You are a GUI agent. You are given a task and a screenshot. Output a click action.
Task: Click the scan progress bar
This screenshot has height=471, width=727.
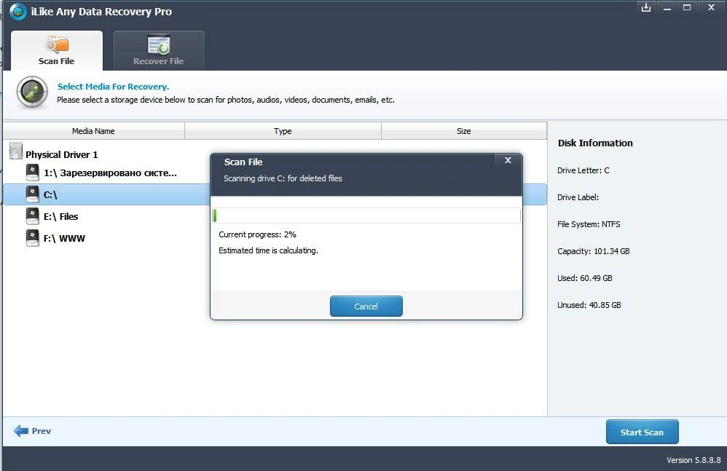click(x=366, y=215)
